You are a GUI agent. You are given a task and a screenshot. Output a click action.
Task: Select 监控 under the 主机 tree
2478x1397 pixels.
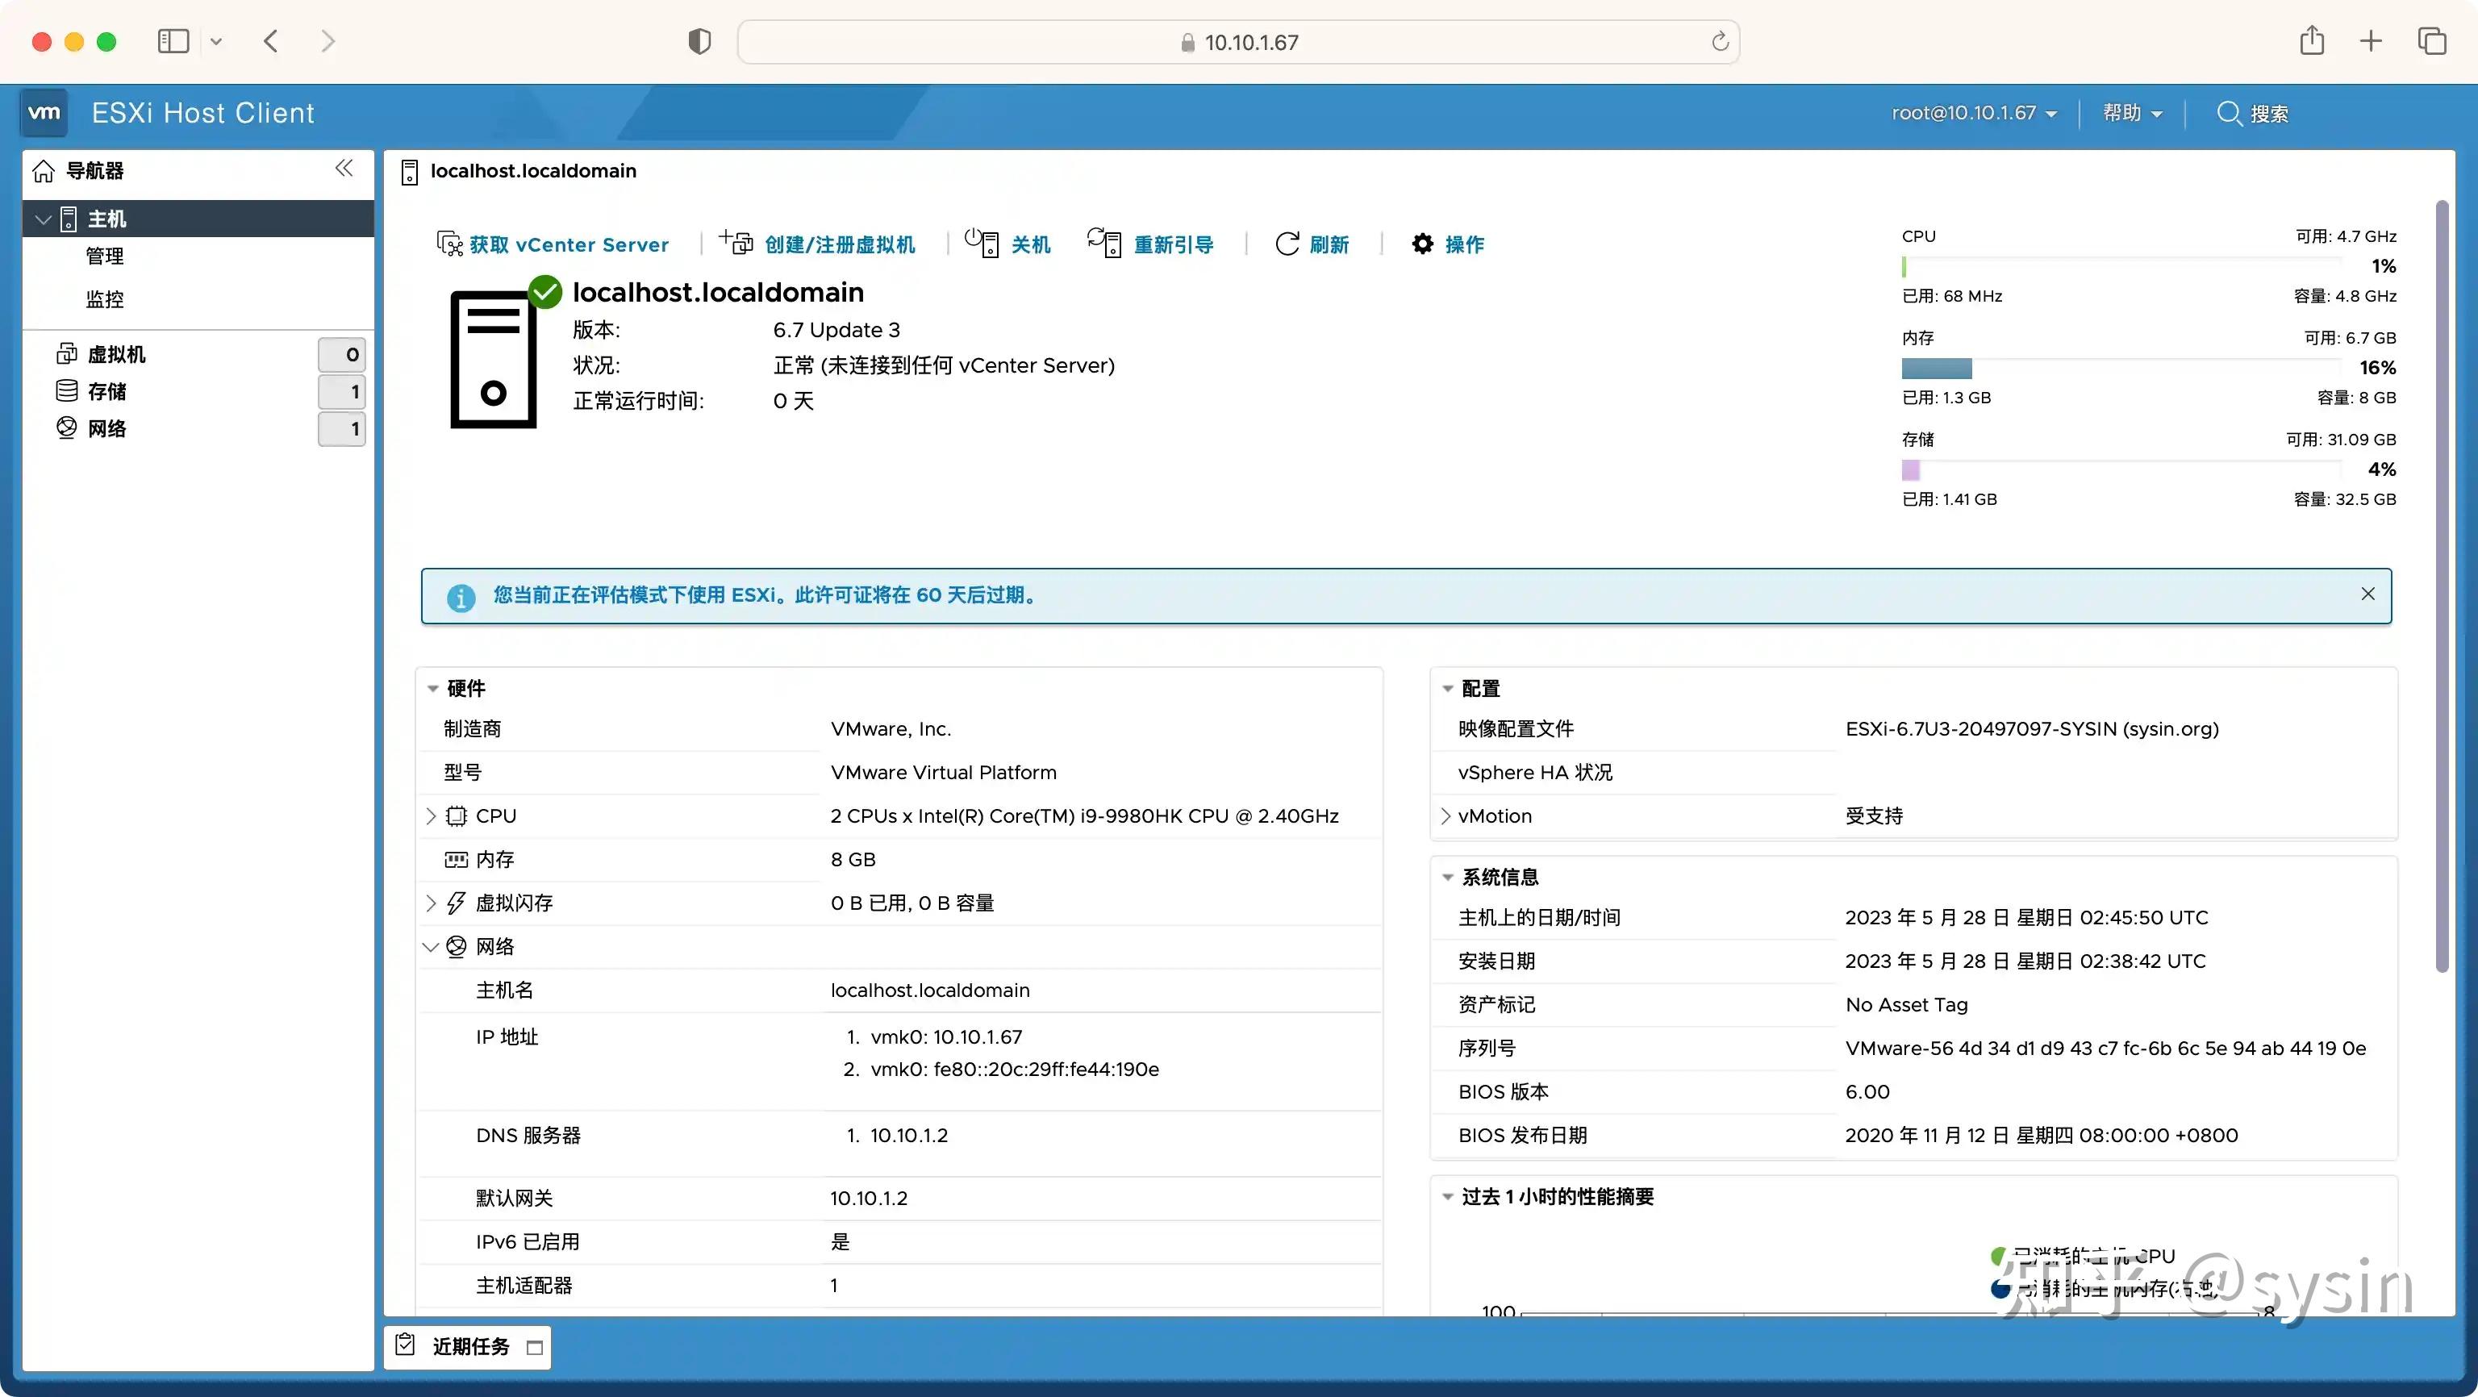[x=104, y=299]
